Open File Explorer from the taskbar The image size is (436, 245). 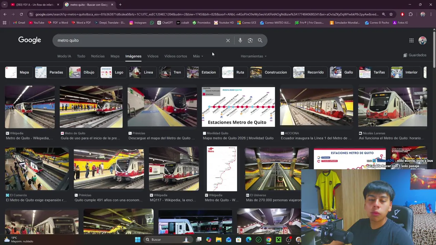(x=218, y=240)
